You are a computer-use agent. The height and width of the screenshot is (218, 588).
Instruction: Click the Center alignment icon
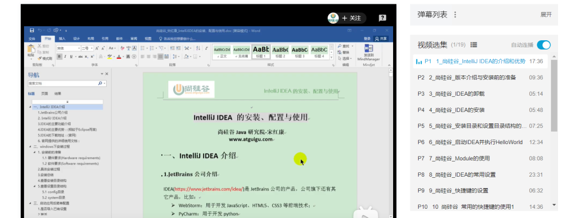149,57
